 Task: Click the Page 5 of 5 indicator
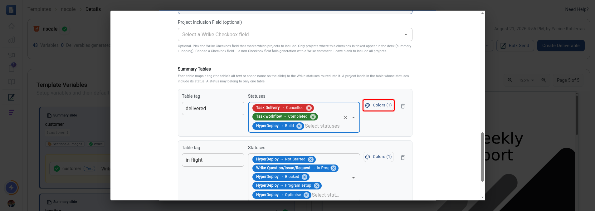coord(568,80)
